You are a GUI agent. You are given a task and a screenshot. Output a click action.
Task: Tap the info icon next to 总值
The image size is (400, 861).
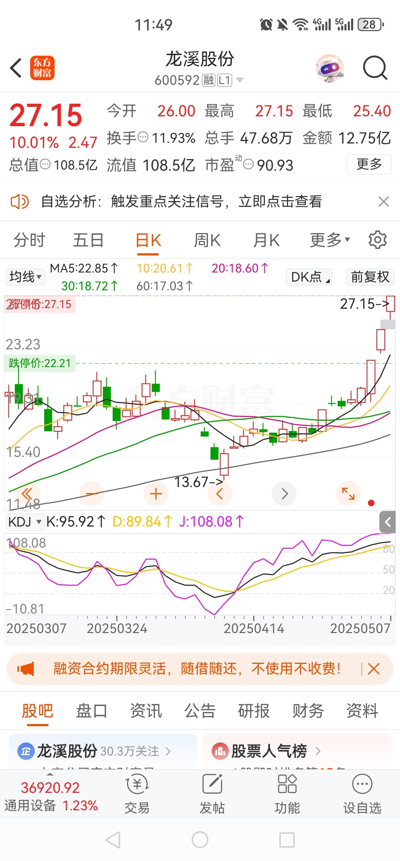click(45, 165)
